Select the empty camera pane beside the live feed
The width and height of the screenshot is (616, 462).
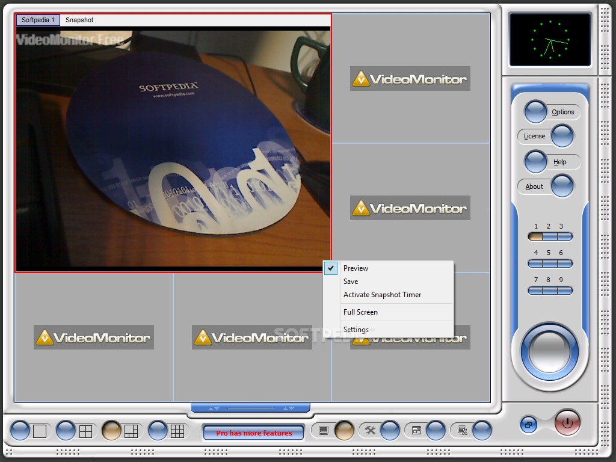click(x=410, y=78)
